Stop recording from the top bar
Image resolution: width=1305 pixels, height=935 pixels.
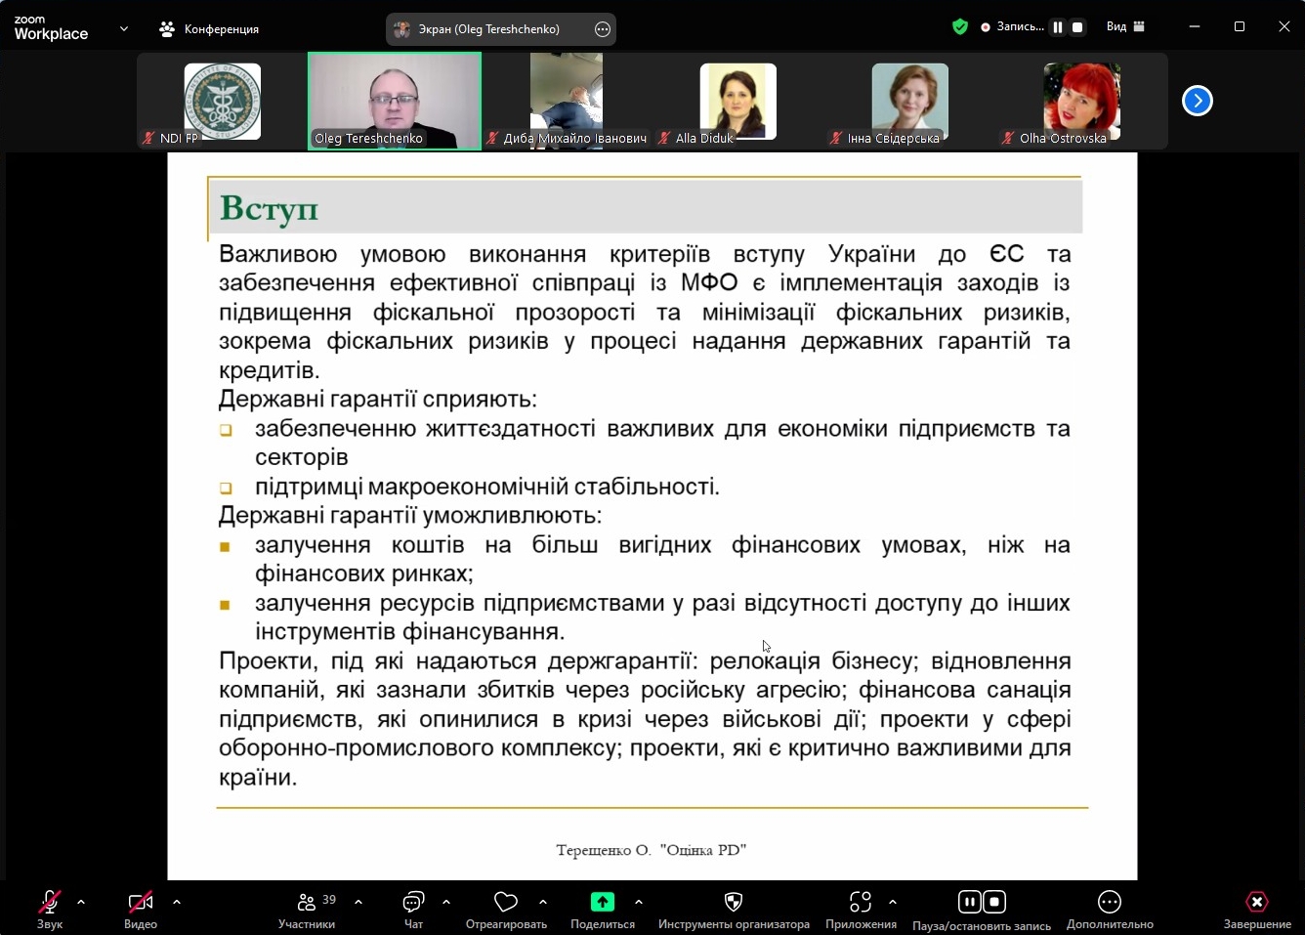pyautogui.click(x=1077, y=27)
